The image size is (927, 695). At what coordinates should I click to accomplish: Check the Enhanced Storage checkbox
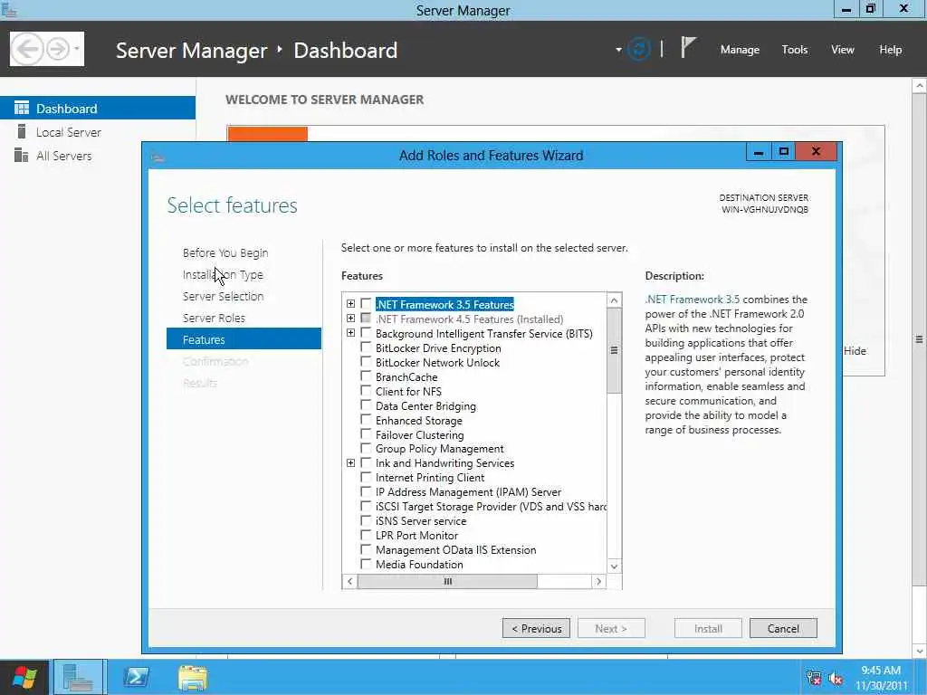366,420
